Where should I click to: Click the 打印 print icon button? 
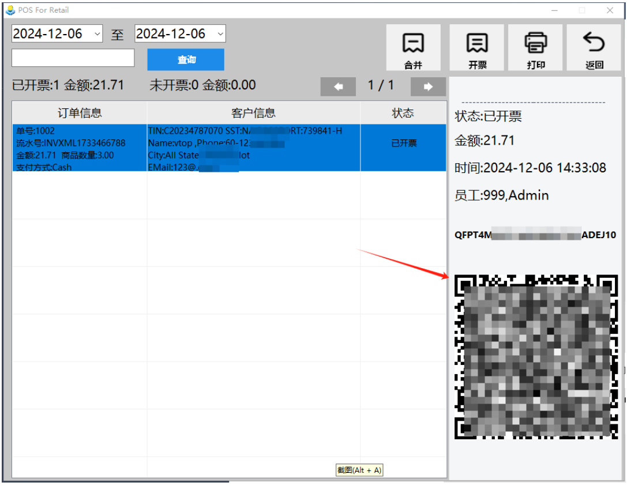pyautogui.click(x=535, y=47)
